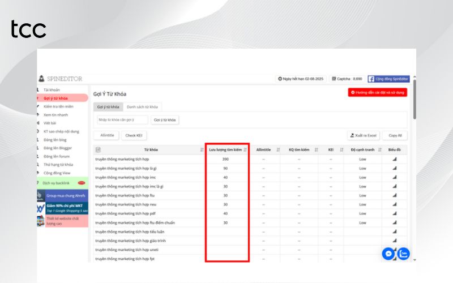Click chart icon for the 'tích hợp pdf' row
Image resolution: width=453 pixels, height=283 pixels.
point(395,213)
